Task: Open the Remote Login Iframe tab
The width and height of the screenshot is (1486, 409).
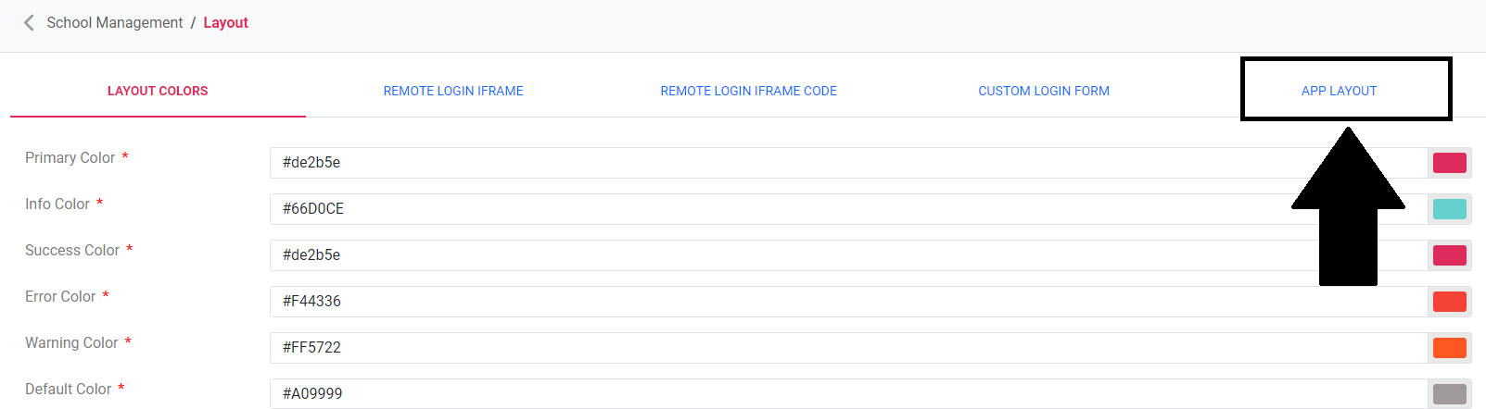Action: [x=453, y=91]
